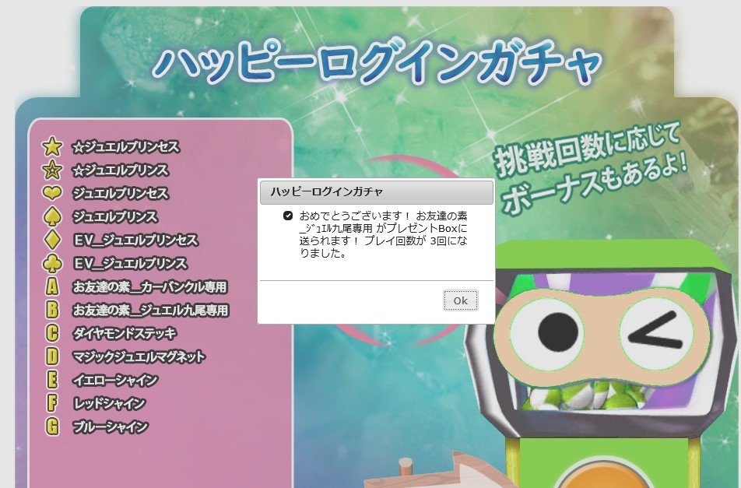Viewport: 741px width, 488px height.
Task: Click the club icon for EV_ジュエルプリンス
Action: [52, 263]
